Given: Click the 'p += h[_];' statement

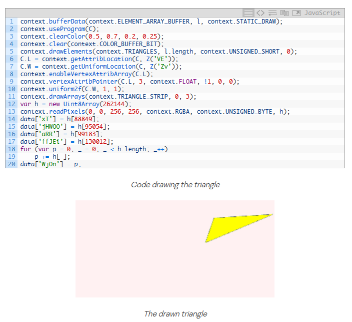Looking at the screenshot, I should [52, 157].
